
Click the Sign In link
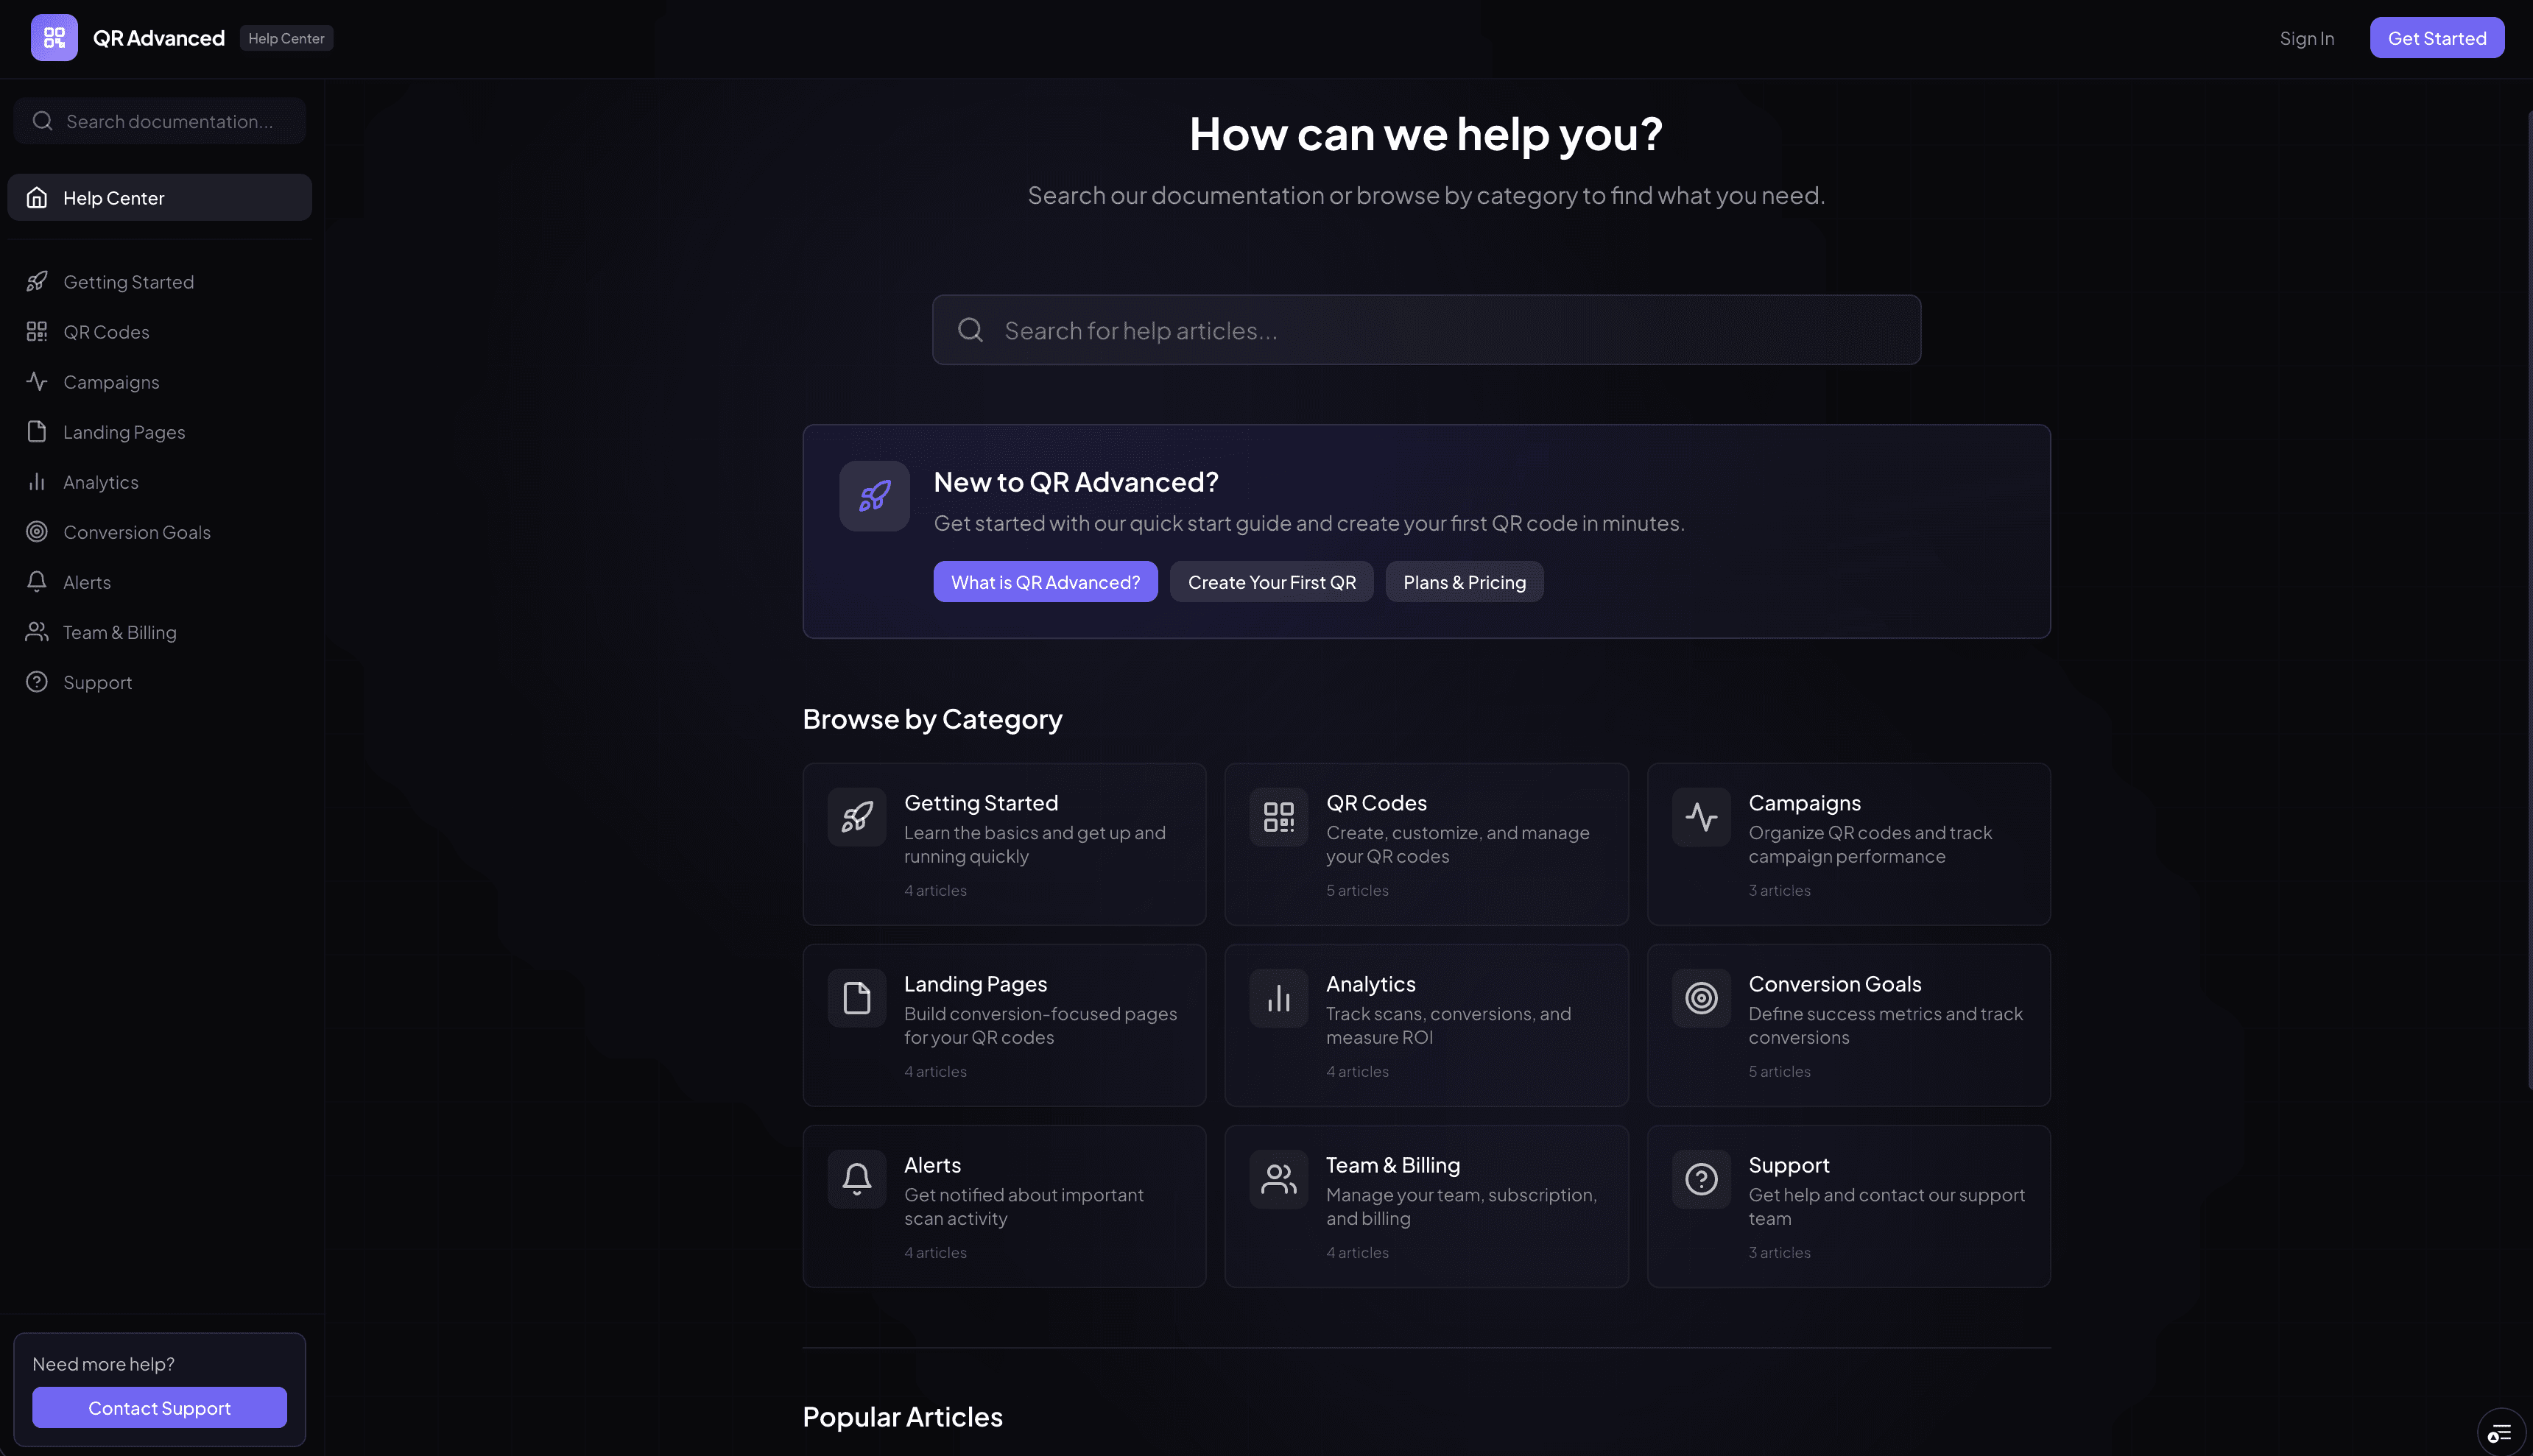2306,38
